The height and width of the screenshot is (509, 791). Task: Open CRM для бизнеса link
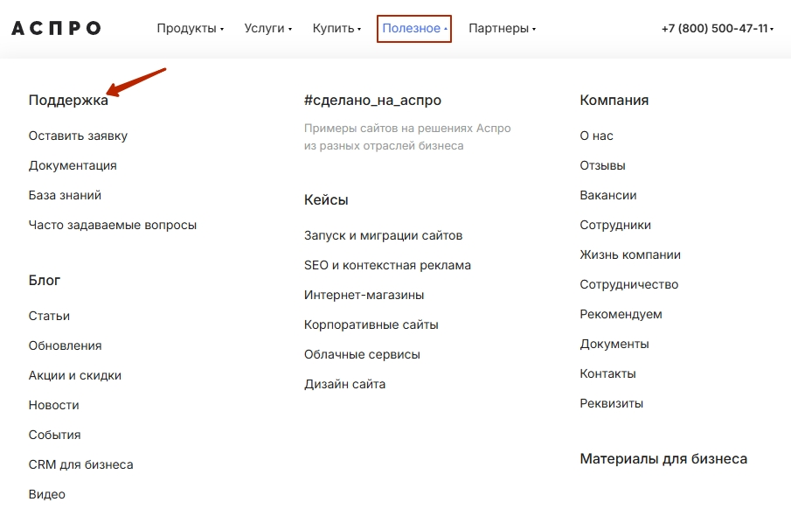(80, 464)
